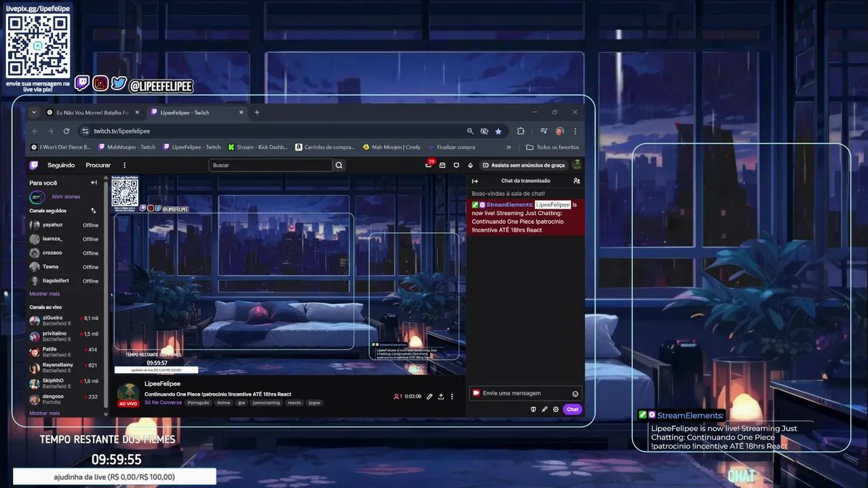The height and width of the screenshot is (488, 868).
Task: Click Assista sem anúncios de graça button
Action: click(x=524, y=165)
